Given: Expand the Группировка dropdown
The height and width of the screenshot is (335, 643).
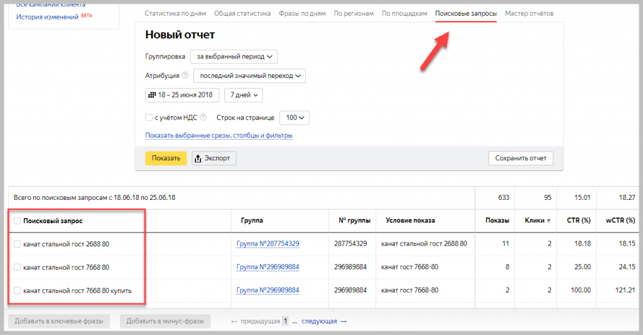Looking at the screenshot, I should pyautogui.click(x=234, y=57).
